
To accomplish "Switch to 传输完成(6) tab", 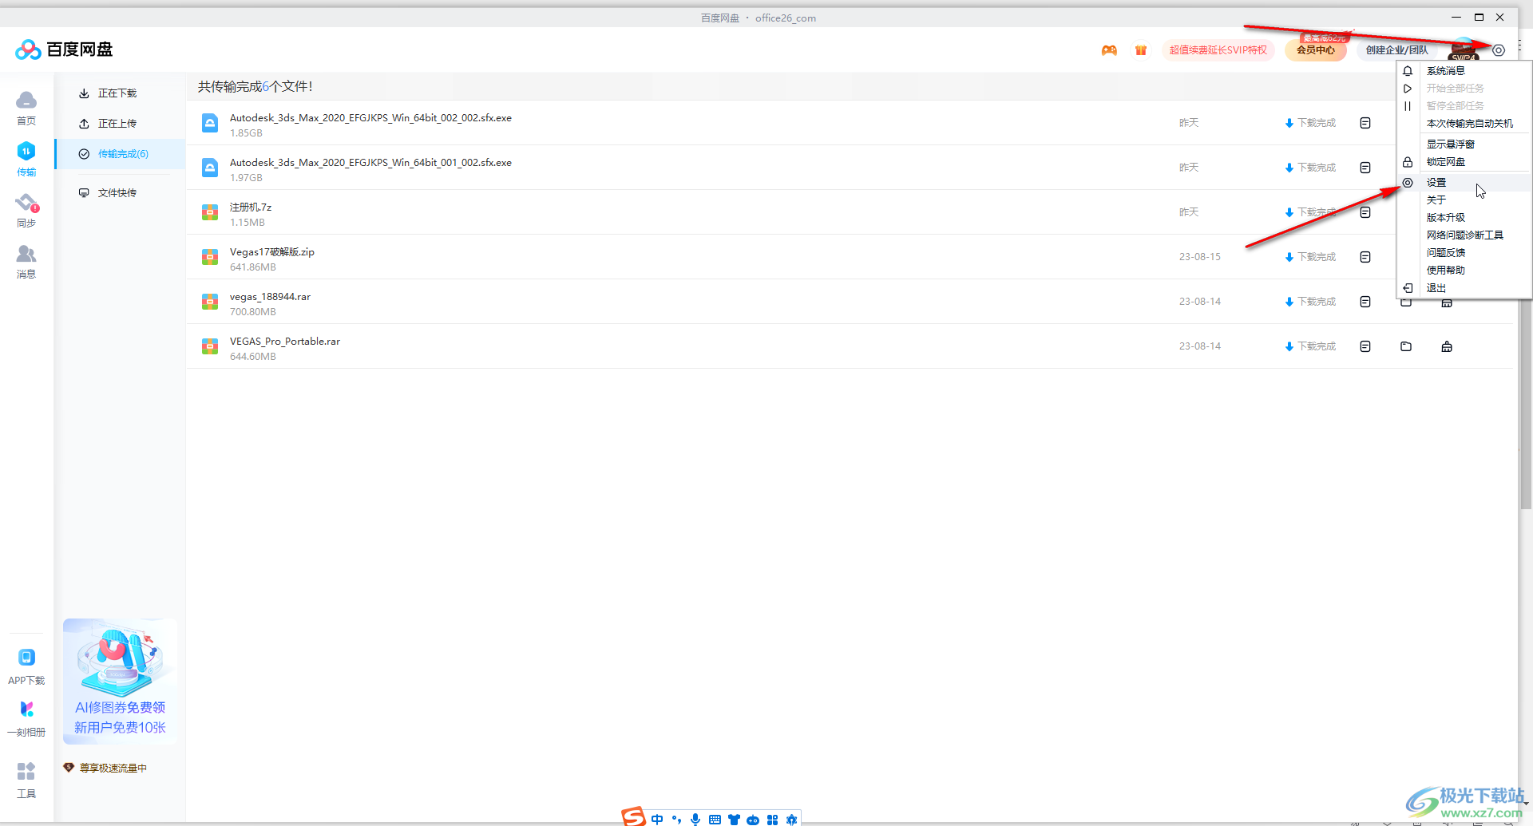I will click(120, 154).
